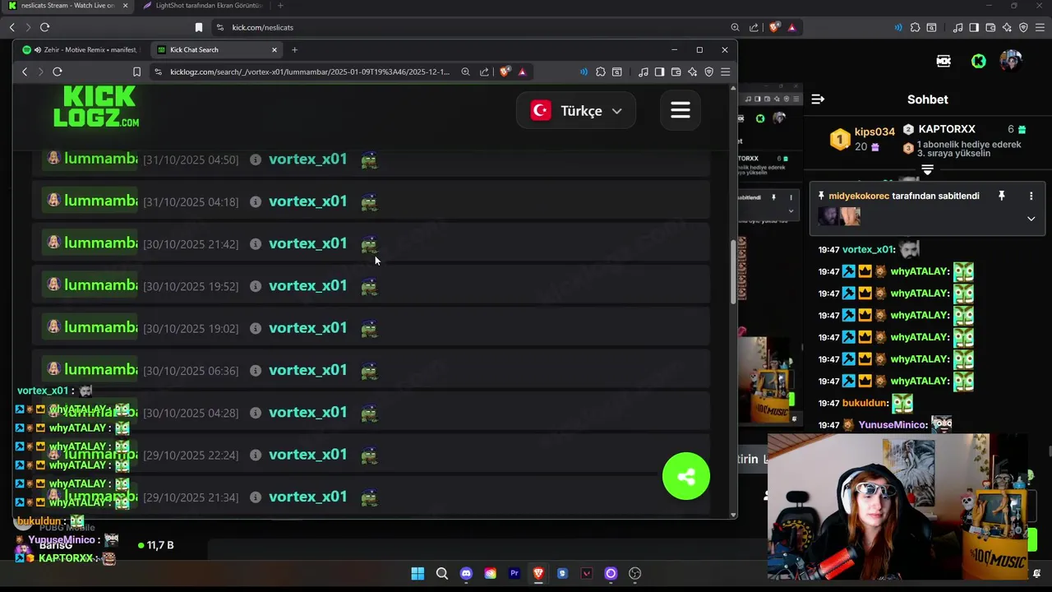Click the green share floating button

(x=686, y=476)
